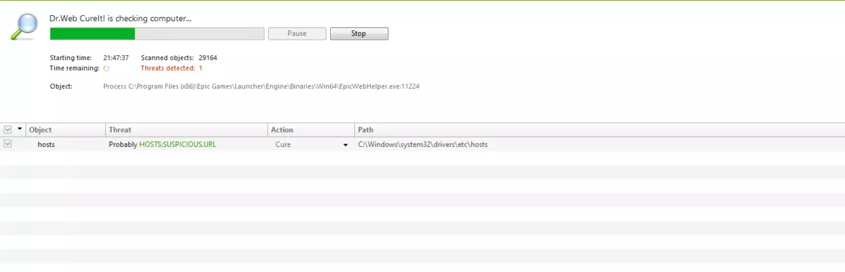Click the time remaining spinner icon
This screenshot has height=272, width=845.
pos(106,68)
